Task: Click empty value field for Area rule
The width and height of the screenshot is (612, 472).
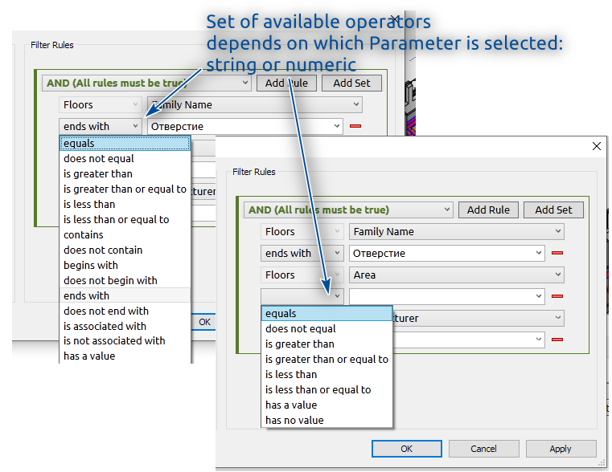Action: (x=447, y=296)
